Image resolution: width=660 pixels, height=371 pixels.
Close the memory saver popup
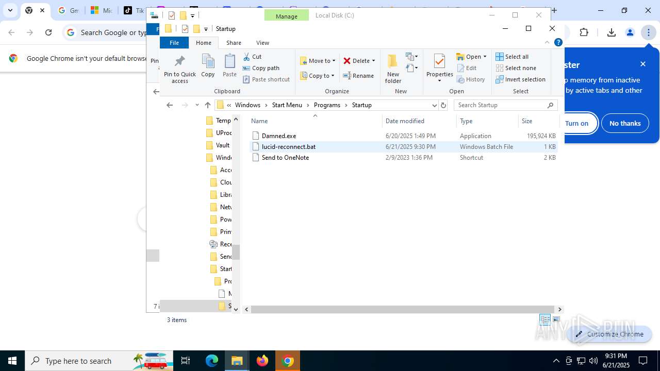[643, 64]
